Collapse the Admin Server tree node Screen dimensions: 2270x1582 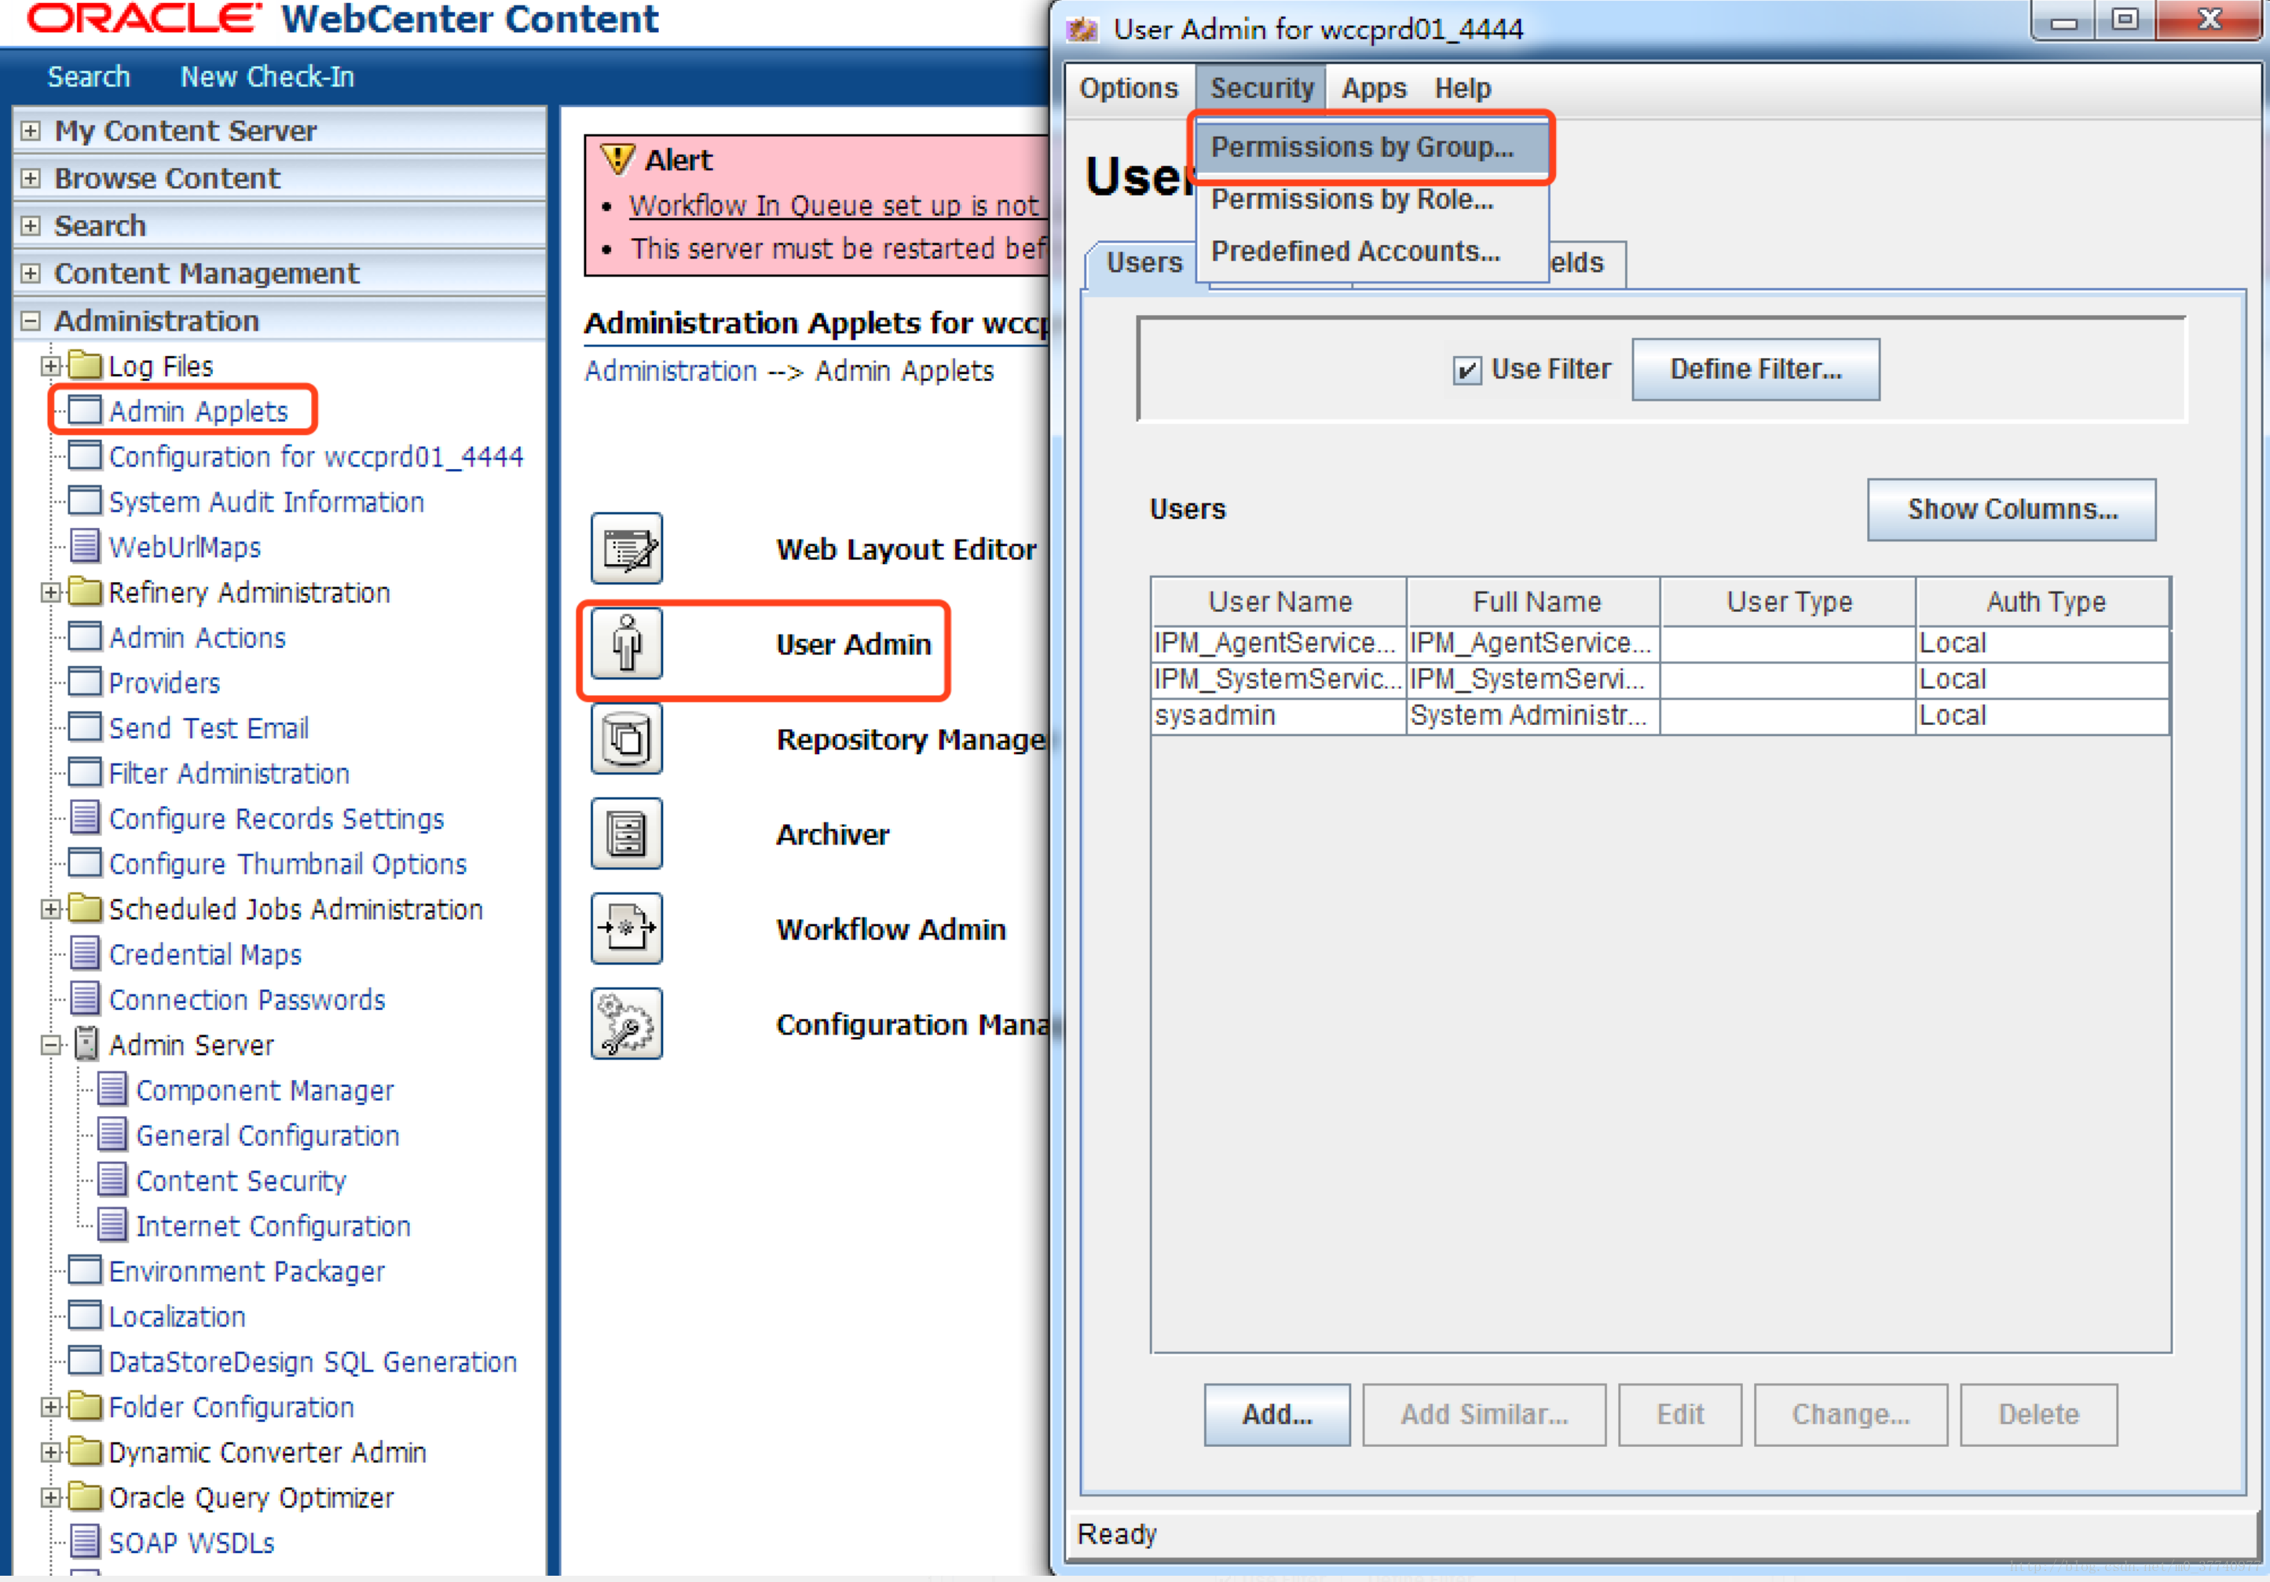50,1045
